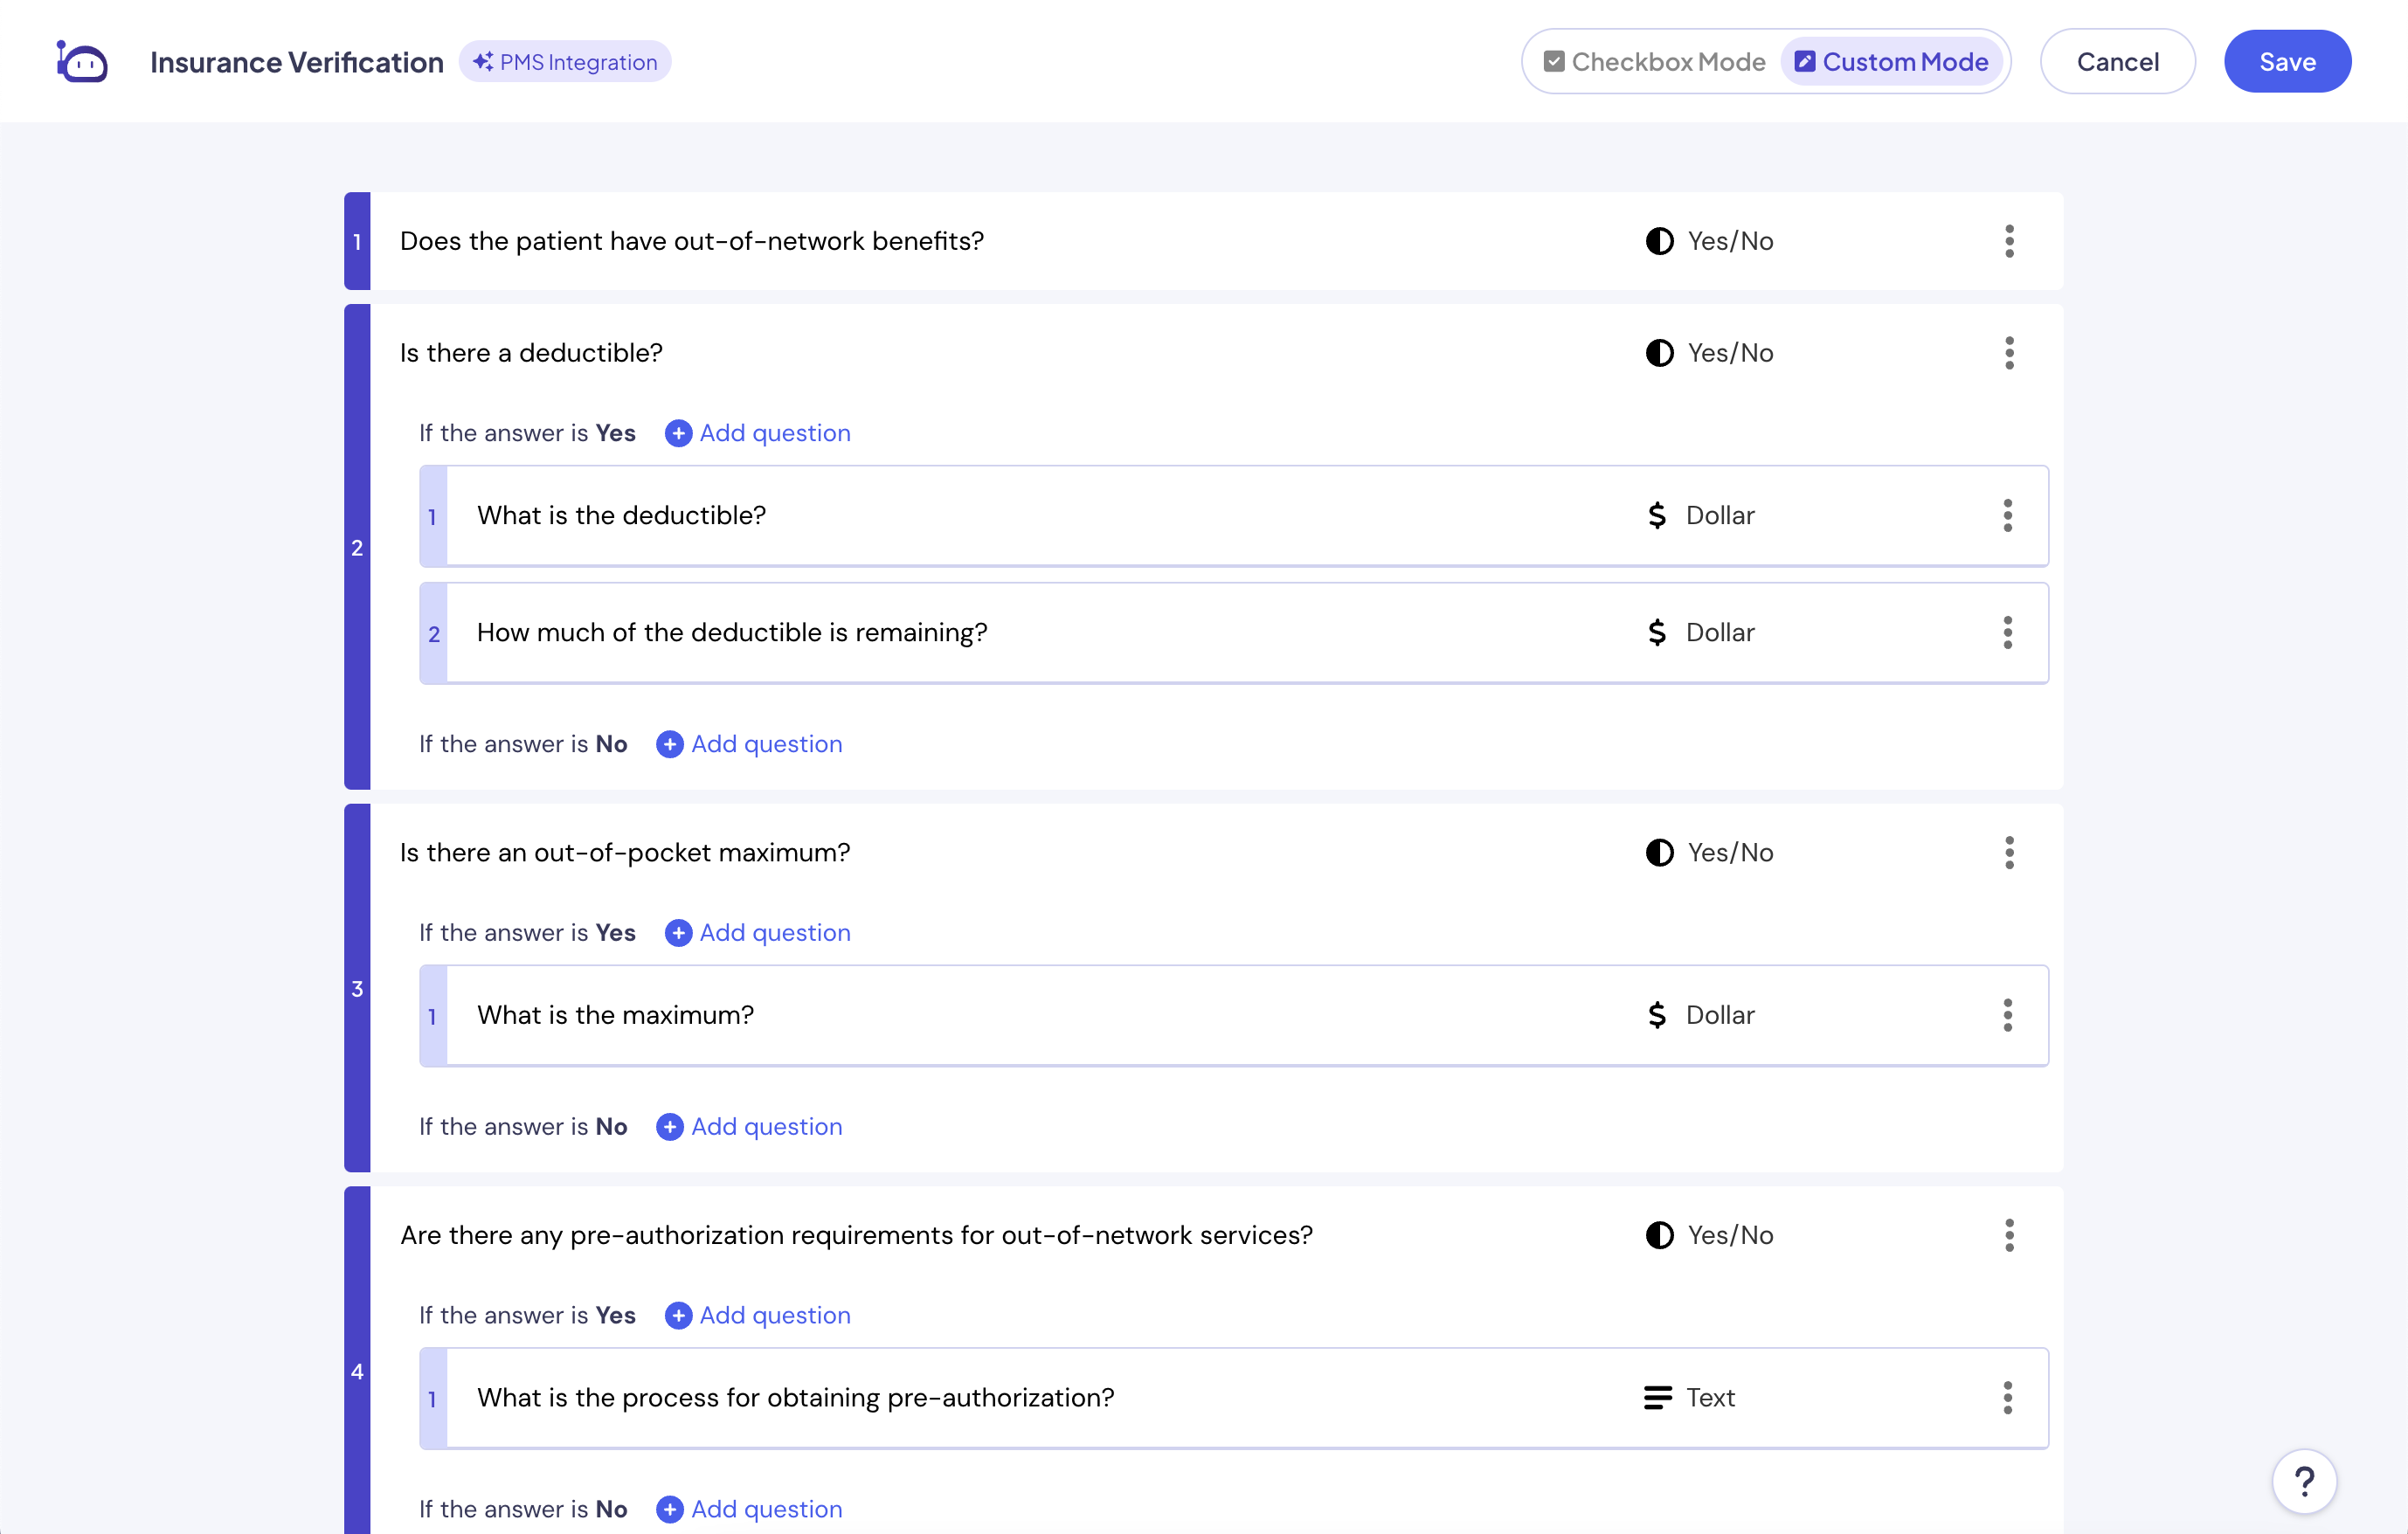Viewport: 2408px width, 1534px height.
Task: Click plus icon under deductible Yes branch
Action: (x=678, y=433)
